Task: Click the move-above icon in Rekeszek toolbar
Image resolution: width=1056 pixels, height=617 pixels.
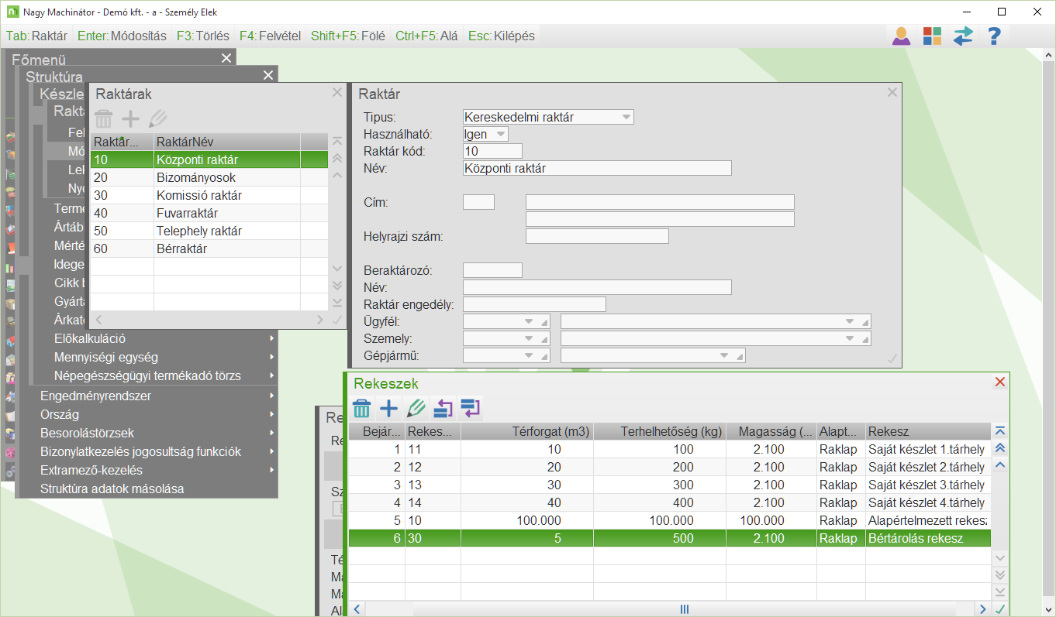Action: pyautogui.click(x=443, y=408)
